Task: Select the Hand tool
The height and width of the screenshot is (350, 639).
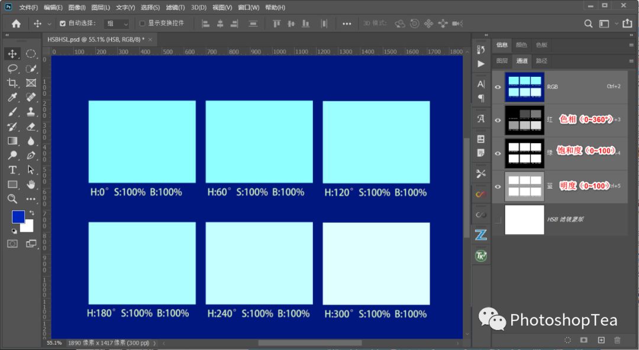Action: click(31, 184)
